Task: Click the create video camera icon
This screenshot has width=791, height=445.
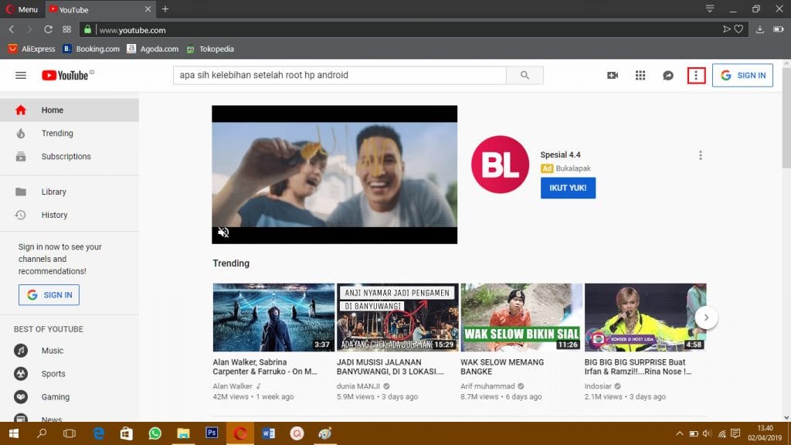Action: tap(613, 75)
